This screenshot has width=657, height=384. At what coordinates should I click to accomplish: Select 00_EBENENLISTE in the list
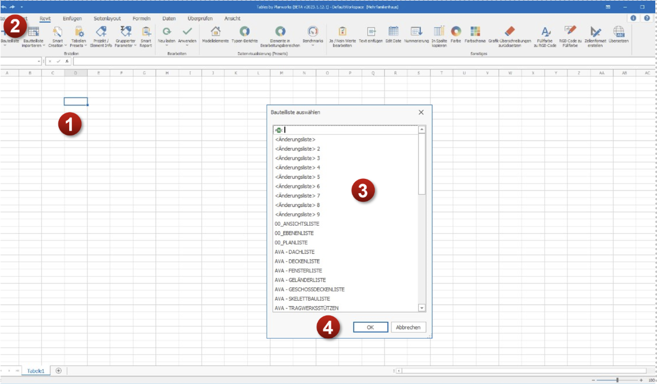coord(294,233)
